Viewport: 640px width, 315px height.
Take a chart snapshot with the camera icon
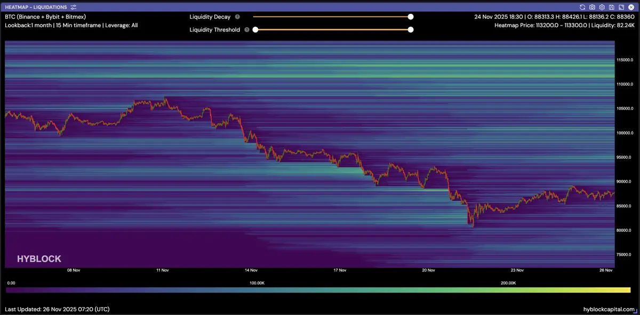(592, 7)
